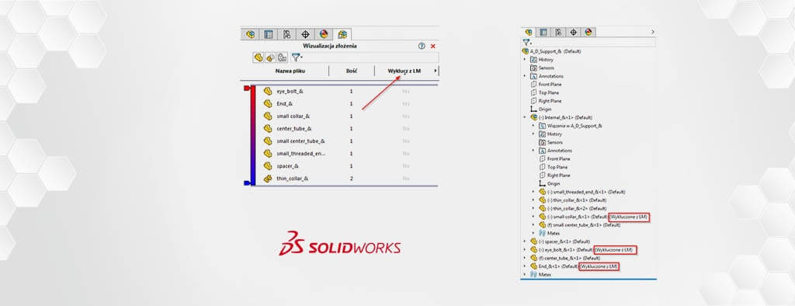Viewport: 795px width, 306px height.
Task: Select top-level Top Plane icon
Action: point(533,92)
